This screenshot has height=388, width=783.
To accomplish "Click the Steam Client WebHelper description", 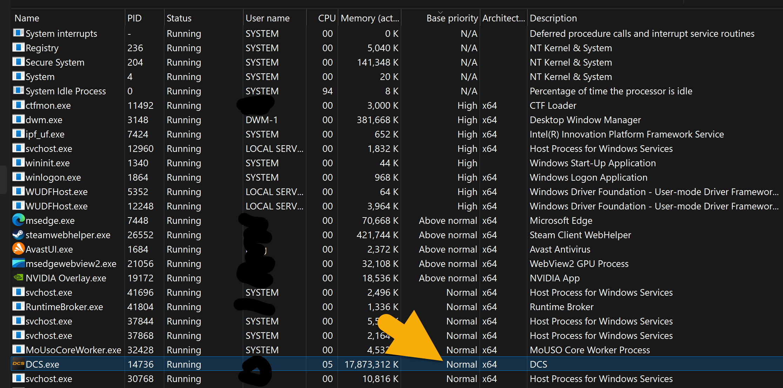I will (580, 235).
